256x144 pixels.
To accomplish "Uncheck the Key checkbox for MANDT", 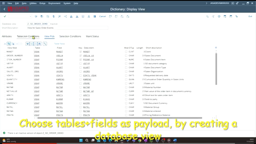I will (x=80, y=51).
